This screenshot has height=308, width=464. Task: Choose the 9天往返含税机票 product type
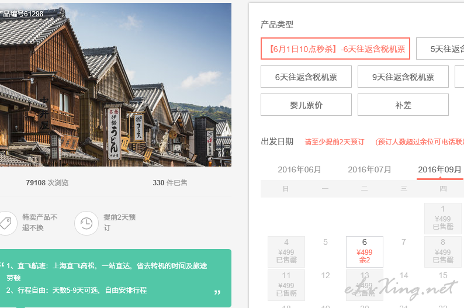(x=403, y=77)
